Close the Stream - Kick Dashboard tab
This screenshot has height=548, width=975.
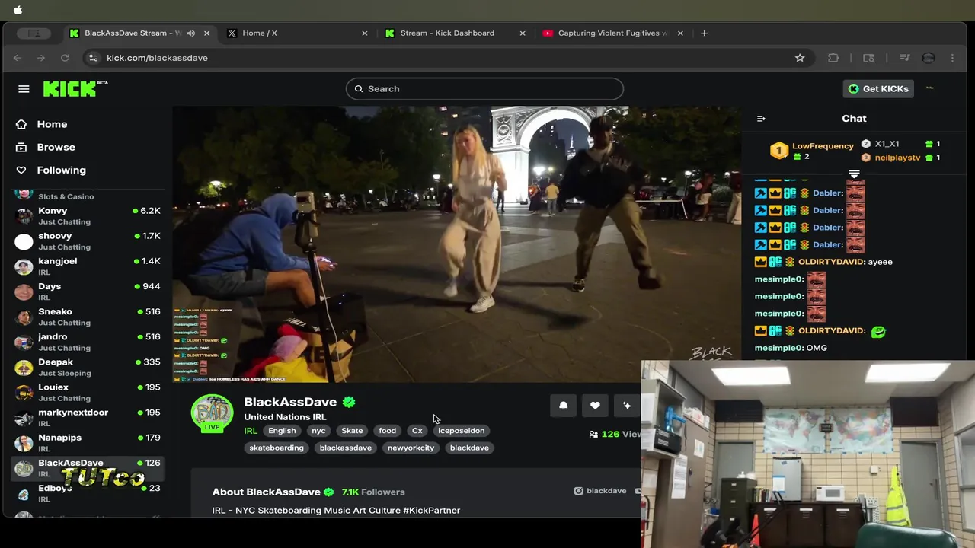point(523,33)
